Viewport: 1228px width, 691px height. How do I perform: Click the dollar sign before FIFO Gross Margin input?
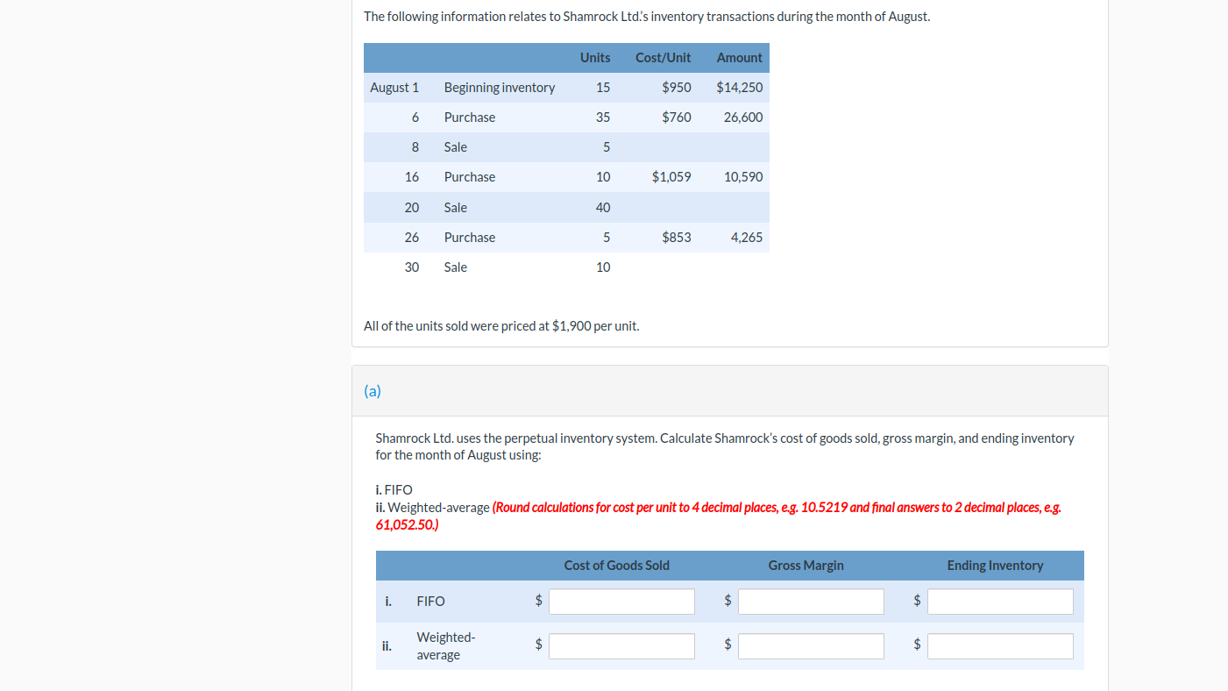click(728, 602)
